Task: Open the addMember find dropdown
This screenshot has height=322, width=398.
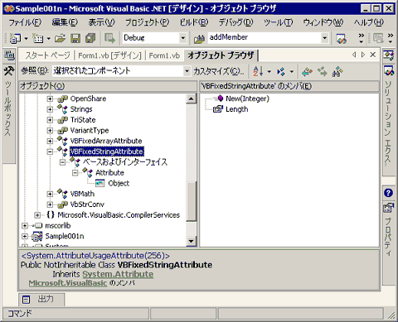Action: 325,38
